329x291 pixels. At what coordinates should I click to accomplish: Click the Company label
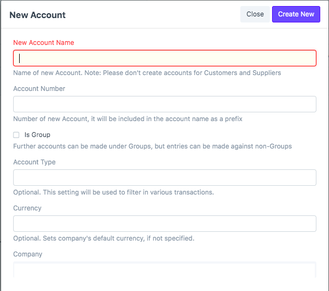[x=28, y=254]
